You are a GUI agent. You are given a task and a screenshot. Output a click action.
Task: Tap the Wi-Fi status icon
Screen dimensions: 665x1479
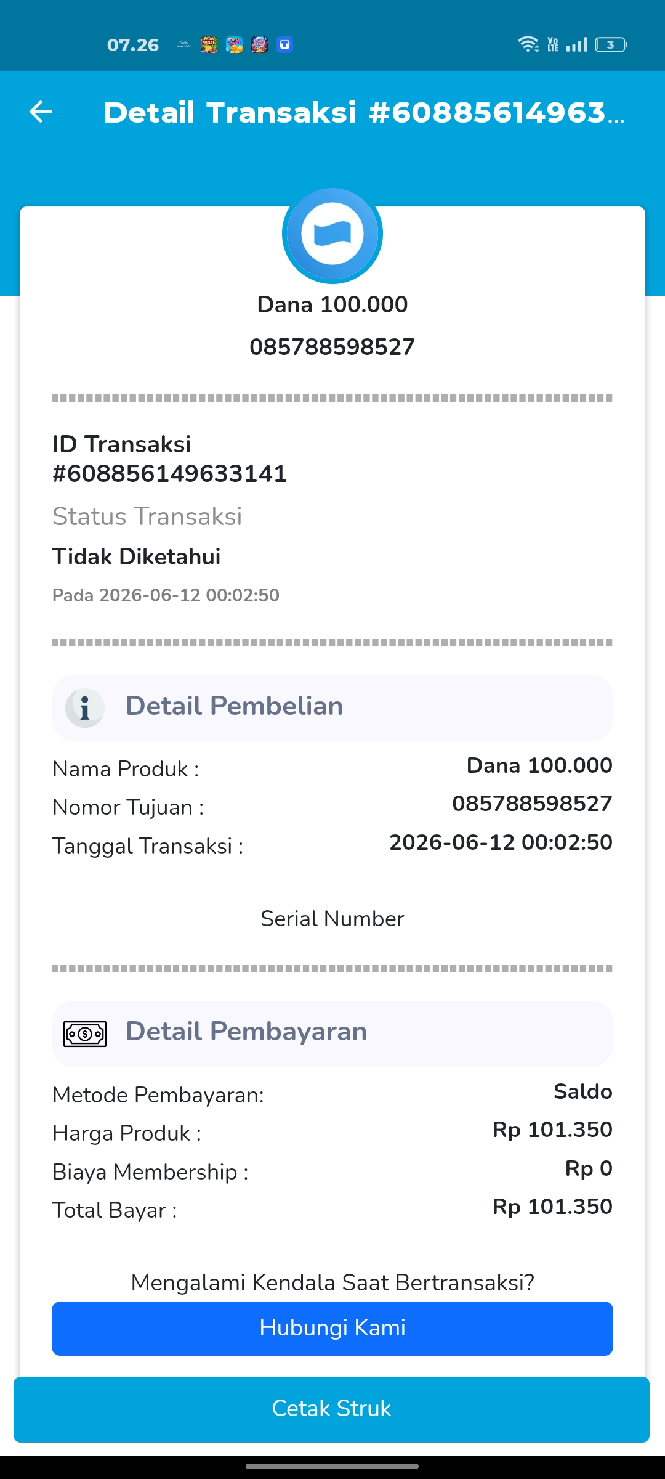point(528,44)
